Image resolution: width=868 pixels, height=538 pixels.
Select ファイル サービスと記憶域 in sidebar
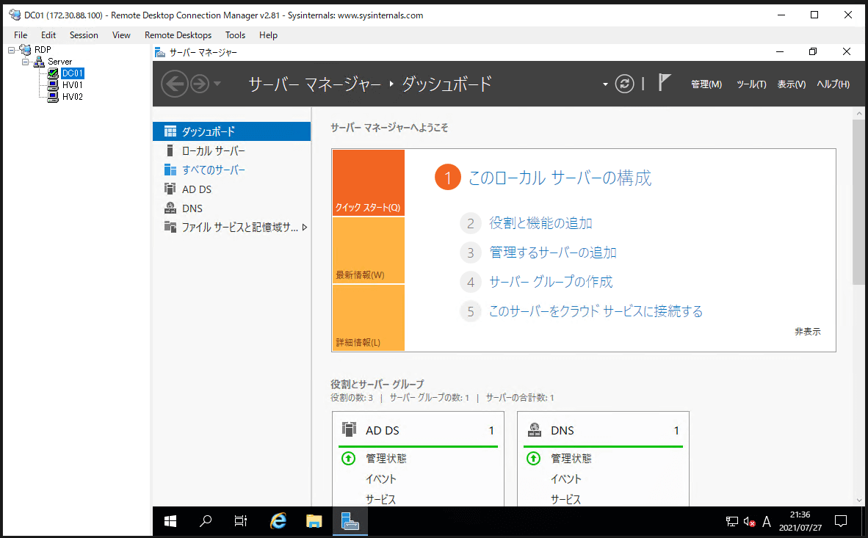[231, 228]
